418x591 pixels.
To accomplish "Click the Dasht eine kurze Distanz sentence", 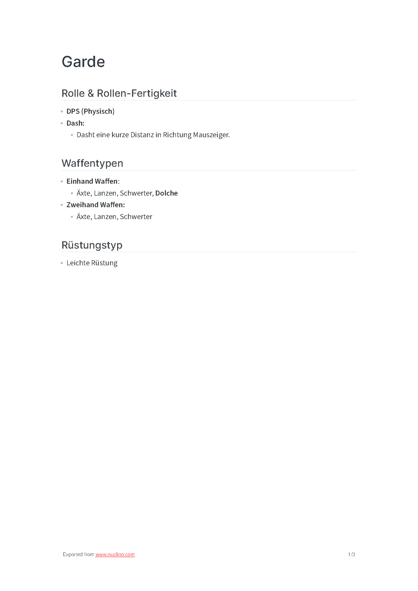I will click(x=153, y=135).
